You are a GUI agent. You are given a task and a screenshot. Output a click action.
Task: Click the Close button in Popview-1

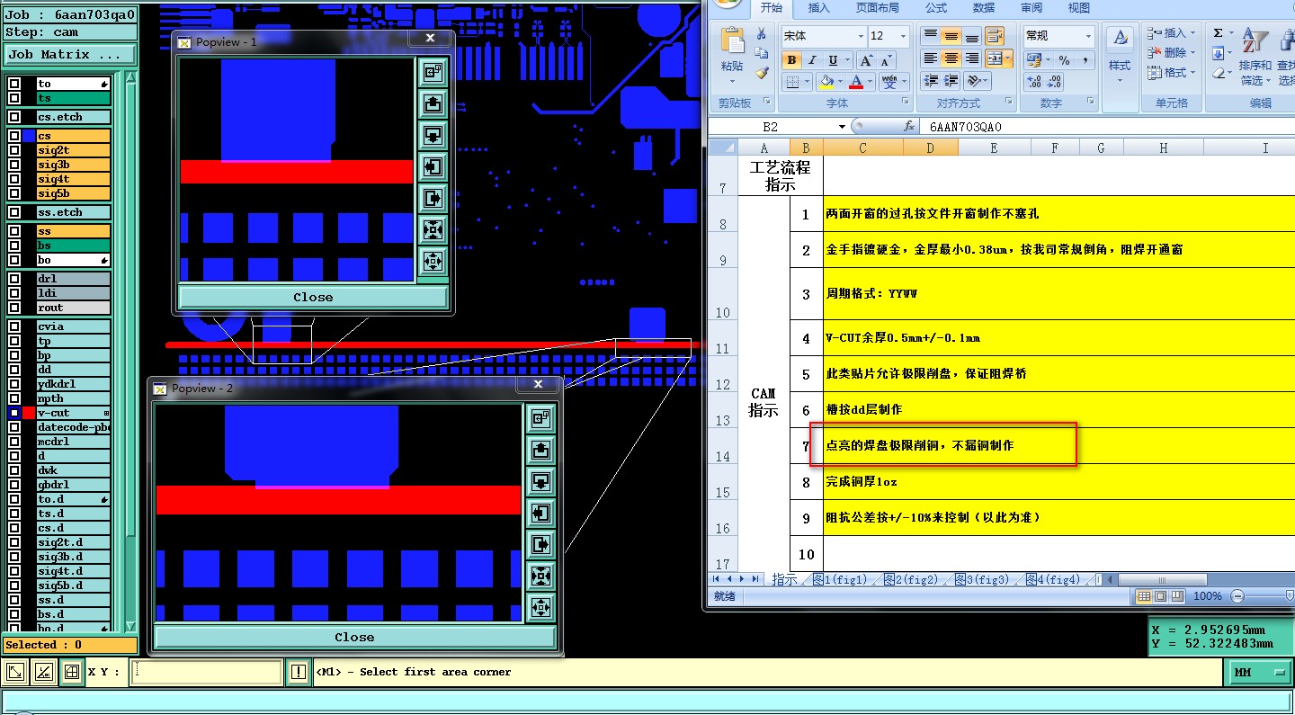coord(313,297)
